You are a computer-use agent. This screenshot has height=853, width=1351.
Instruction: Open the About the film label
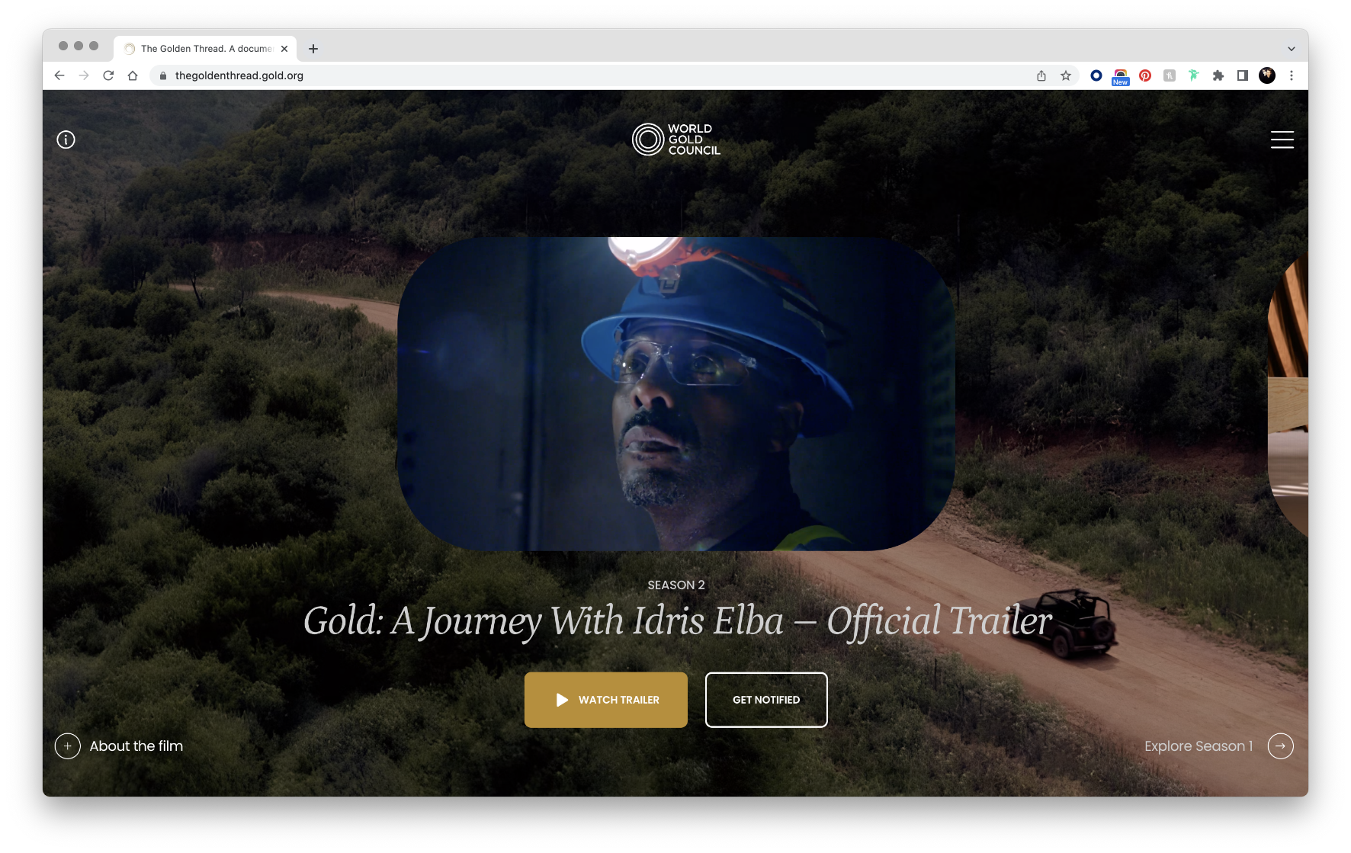click(x=136, y=746)
